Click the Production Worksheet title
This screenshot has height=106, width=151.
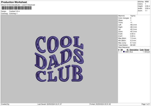coord(14,2)
